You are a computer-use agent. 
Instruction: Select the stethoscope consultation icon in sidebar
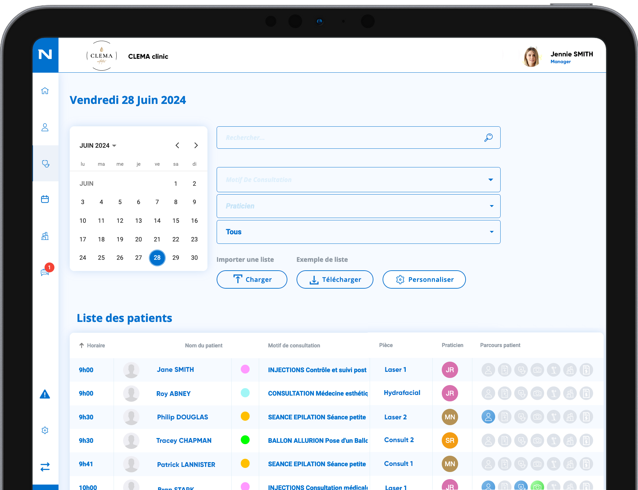[45, 164]
